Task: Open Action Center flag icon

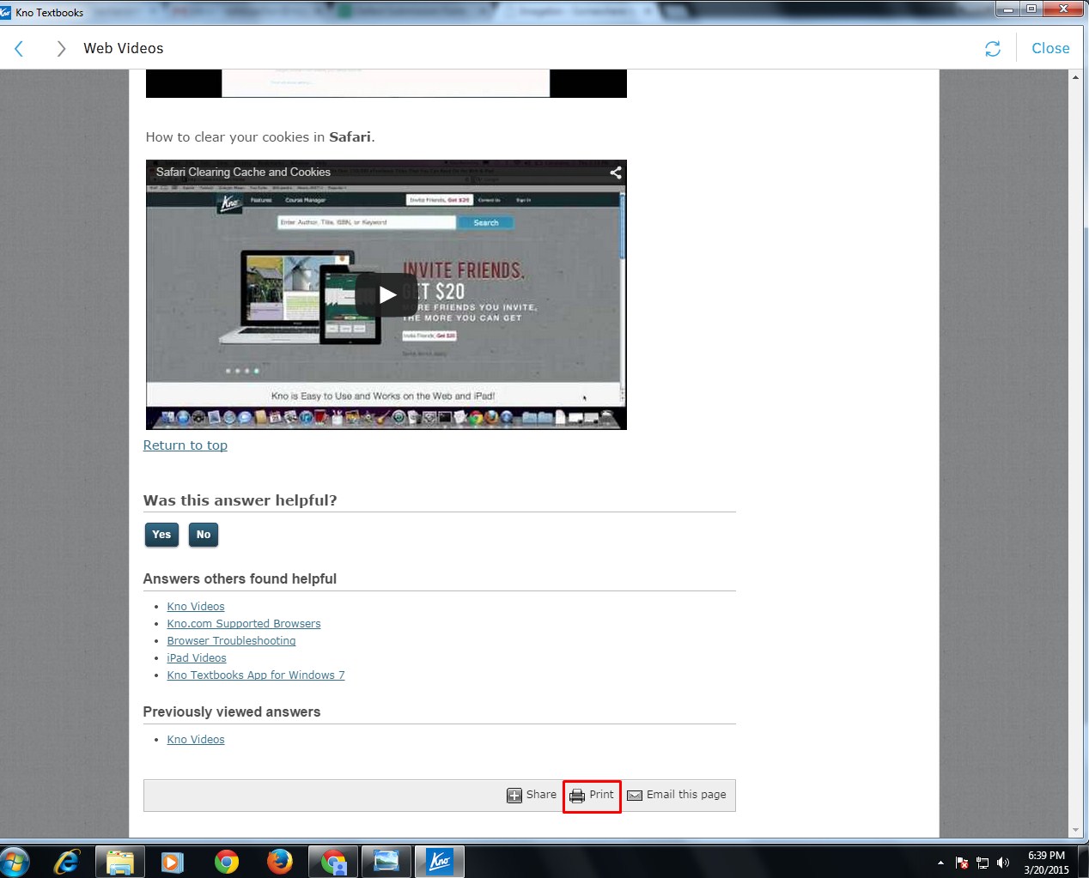Action: click(x=962, y=863)
